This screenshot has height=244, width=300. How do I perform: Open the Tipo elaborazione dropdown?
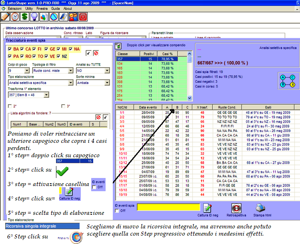click(x=70, y=83)
